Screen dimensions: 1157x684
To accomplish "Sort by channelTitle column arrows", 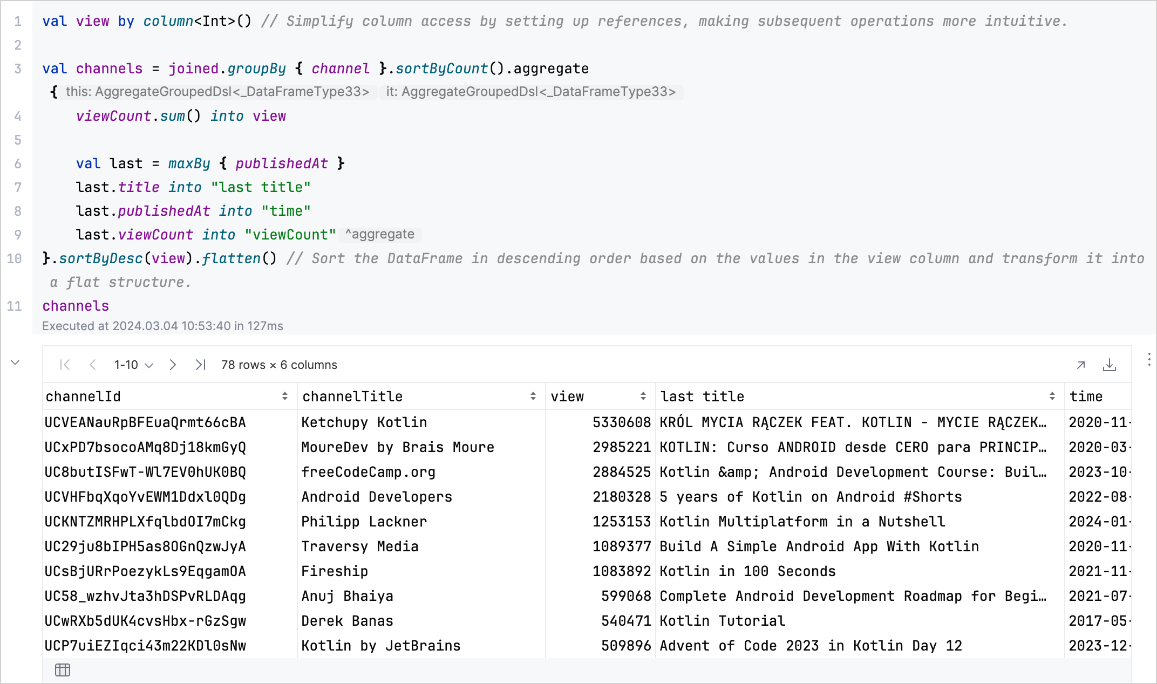I will click(x=533, y=396).
